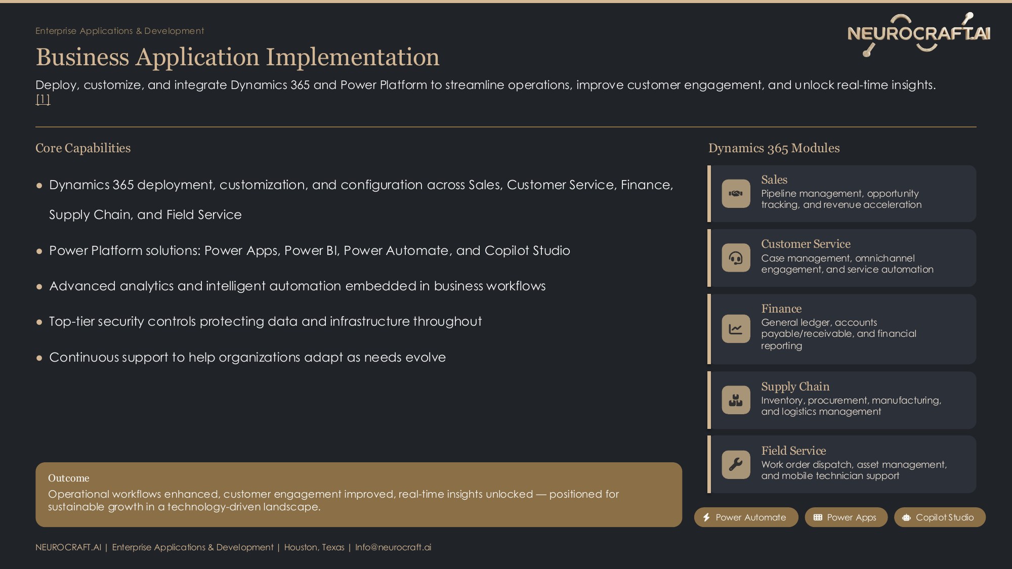Click the bullet about continuous support
The image size is (1012, 569).
point(247,358)
